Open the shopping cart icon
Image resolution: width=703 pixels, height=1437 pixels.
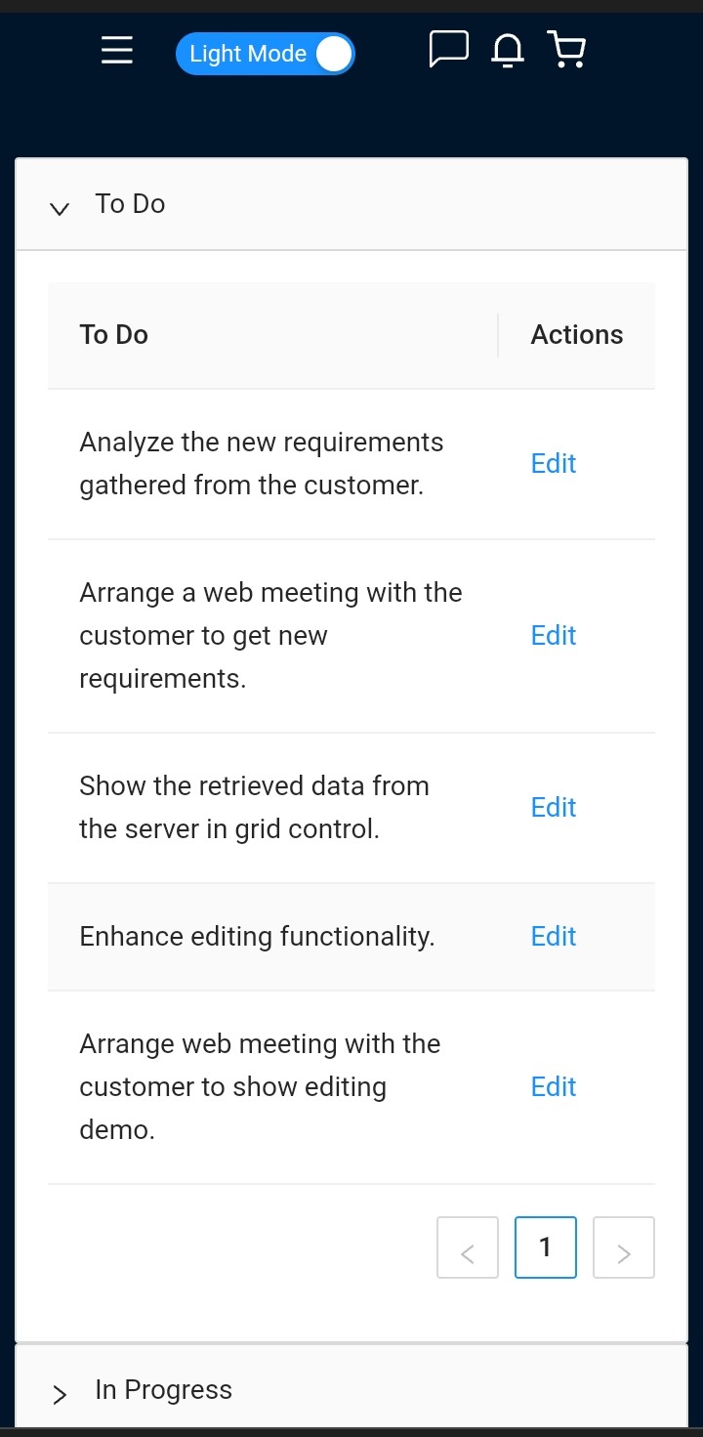tap(566, 49)
